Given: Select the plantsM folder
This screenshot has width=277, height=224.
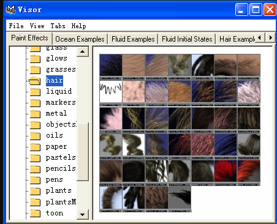Looking at the screenshot, I should pyautogui.click(x=61, y=202).
